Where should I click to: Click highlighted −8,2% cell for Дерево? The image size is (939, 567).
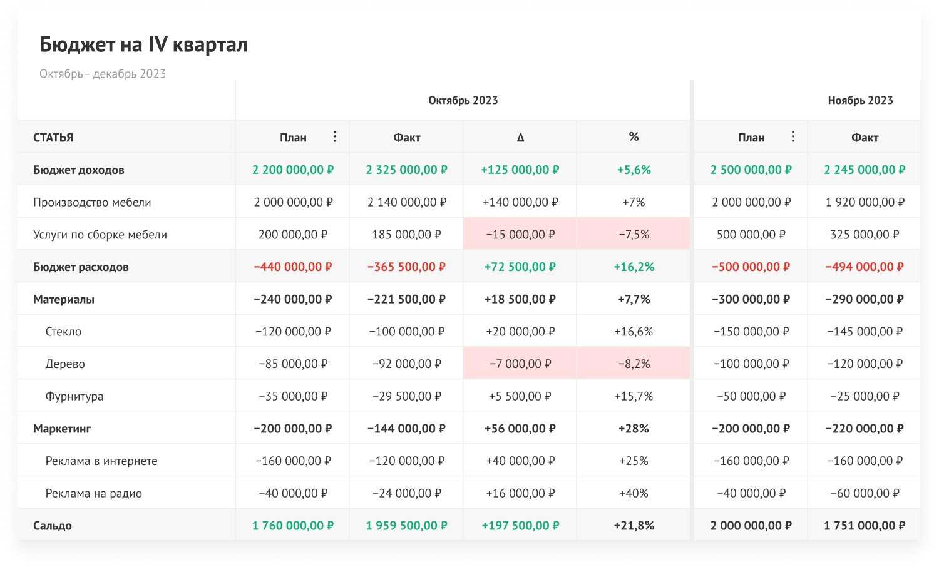(x=634, y=364)
